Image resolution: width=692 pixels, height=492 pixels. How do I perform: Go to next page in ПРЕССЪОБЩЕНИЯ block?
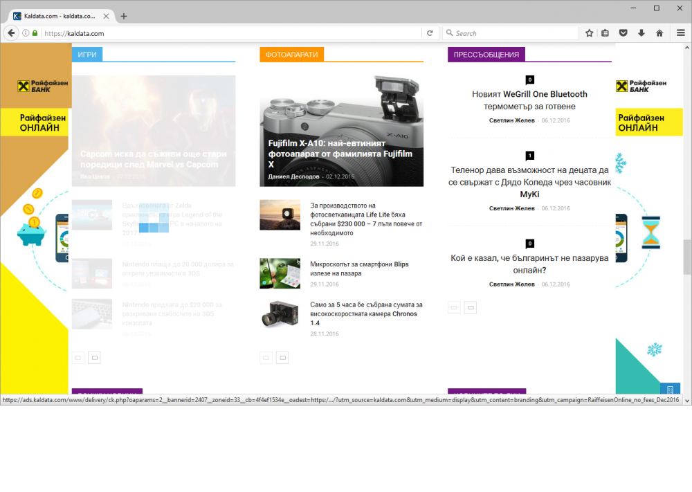click(471, 307)
